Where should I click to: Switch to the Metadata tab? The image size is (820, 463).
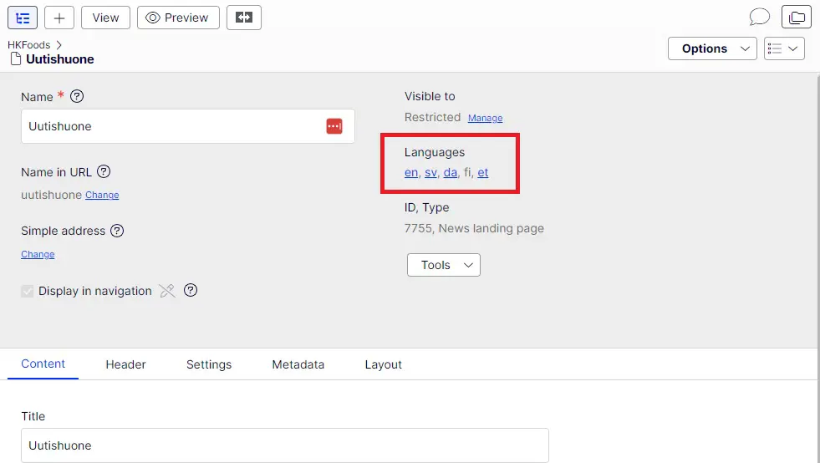298,364
